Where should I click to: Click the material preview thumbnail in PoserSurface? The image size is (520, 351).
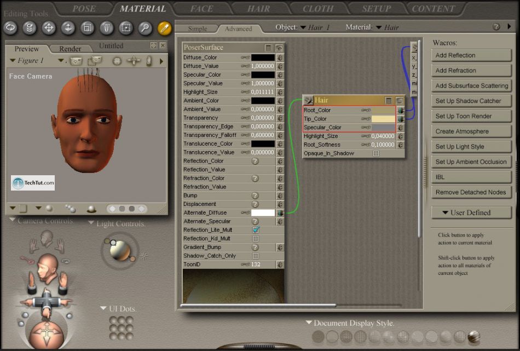233,286
